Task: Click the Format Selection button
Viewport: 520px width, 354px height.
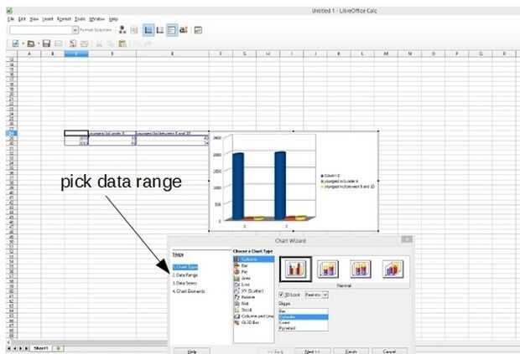Action: pyautogui.click(x=96, y=30)
